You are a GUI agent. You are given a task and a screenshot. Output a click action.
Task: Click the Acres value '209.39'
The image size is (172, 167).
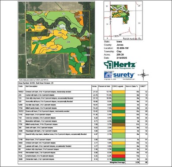(x=120, y=55)
